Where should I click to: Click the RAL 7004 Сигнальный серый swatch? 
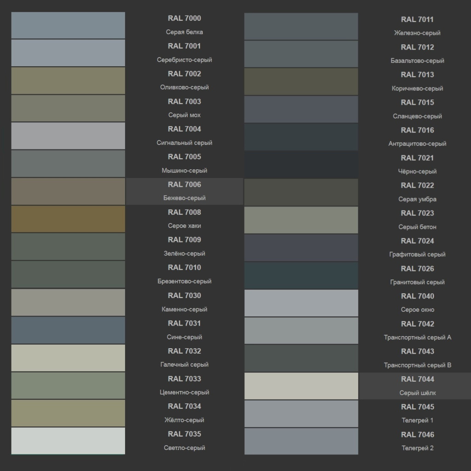coord(68,136)
